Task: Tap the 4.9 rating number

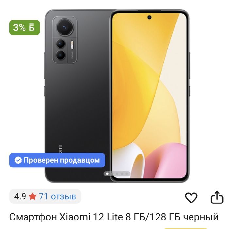Action: tap(20, 196)
